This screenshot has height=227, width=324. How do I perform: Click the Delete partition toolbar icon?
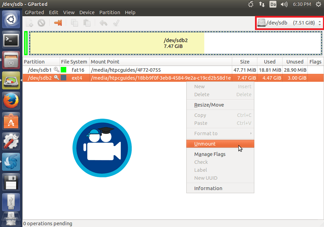41,23
